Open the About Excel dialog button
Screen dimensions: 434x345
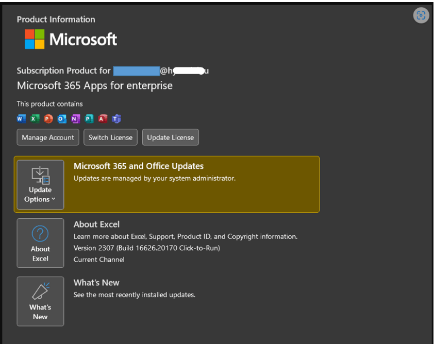click(x=40, y=243)
